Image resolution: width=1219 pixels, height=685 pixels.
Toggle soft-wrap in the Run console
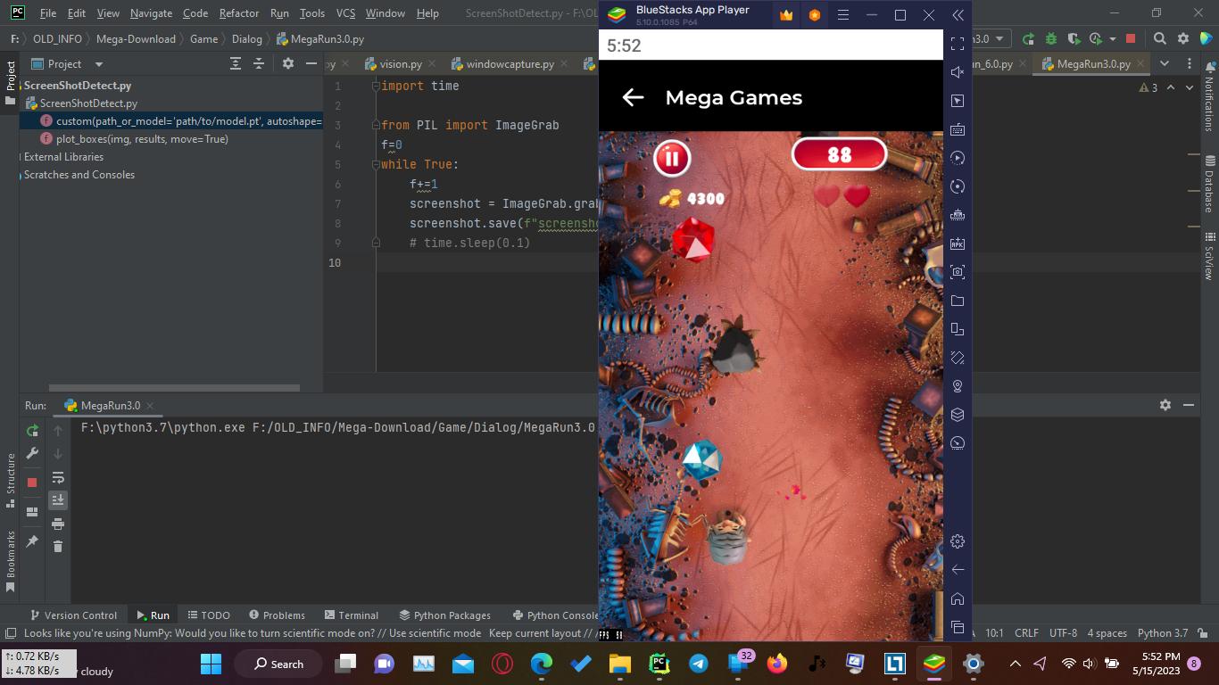coord(58,477)
